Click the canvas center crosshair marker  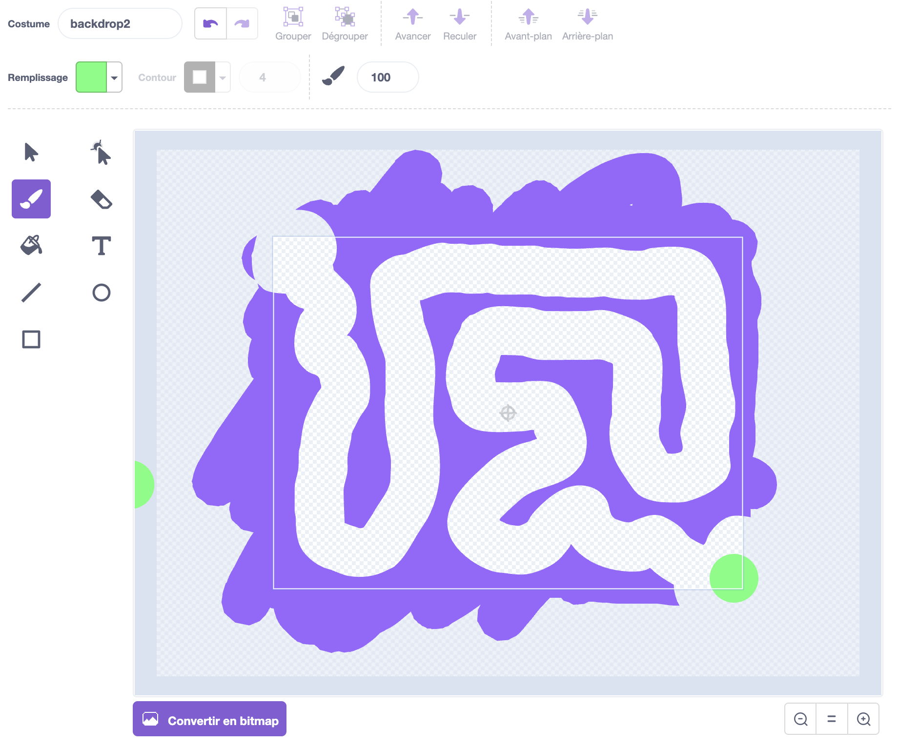(508, 413)
